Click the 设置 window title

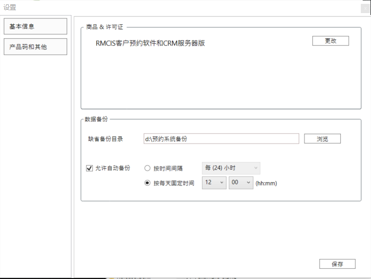[x=10, y=7]
